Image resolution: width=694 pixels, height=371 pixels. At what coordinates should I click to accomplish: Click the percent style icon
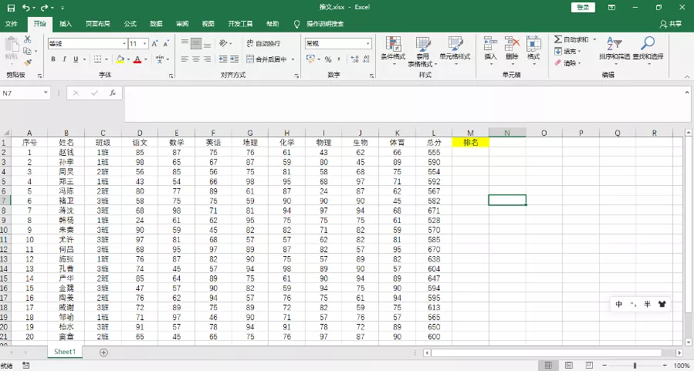point(327,59)
